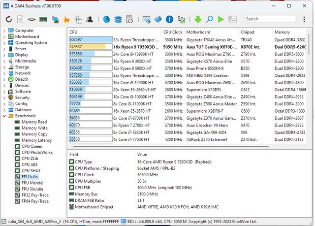The height and width of the screenshot is (226, 315).
Task: Collapse the Benchmark tree node
Action: click(x=4, y=116)
